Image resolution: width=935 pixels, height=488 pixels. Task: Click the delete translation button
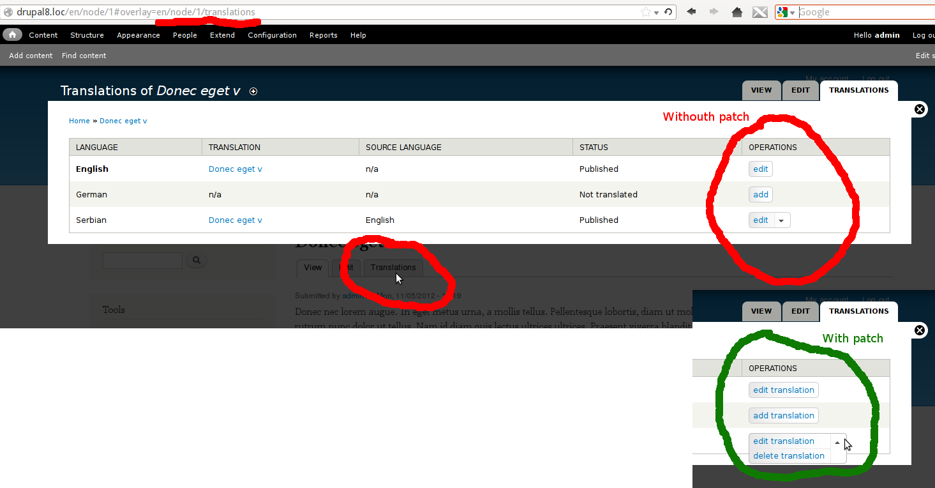coord(789,455)
